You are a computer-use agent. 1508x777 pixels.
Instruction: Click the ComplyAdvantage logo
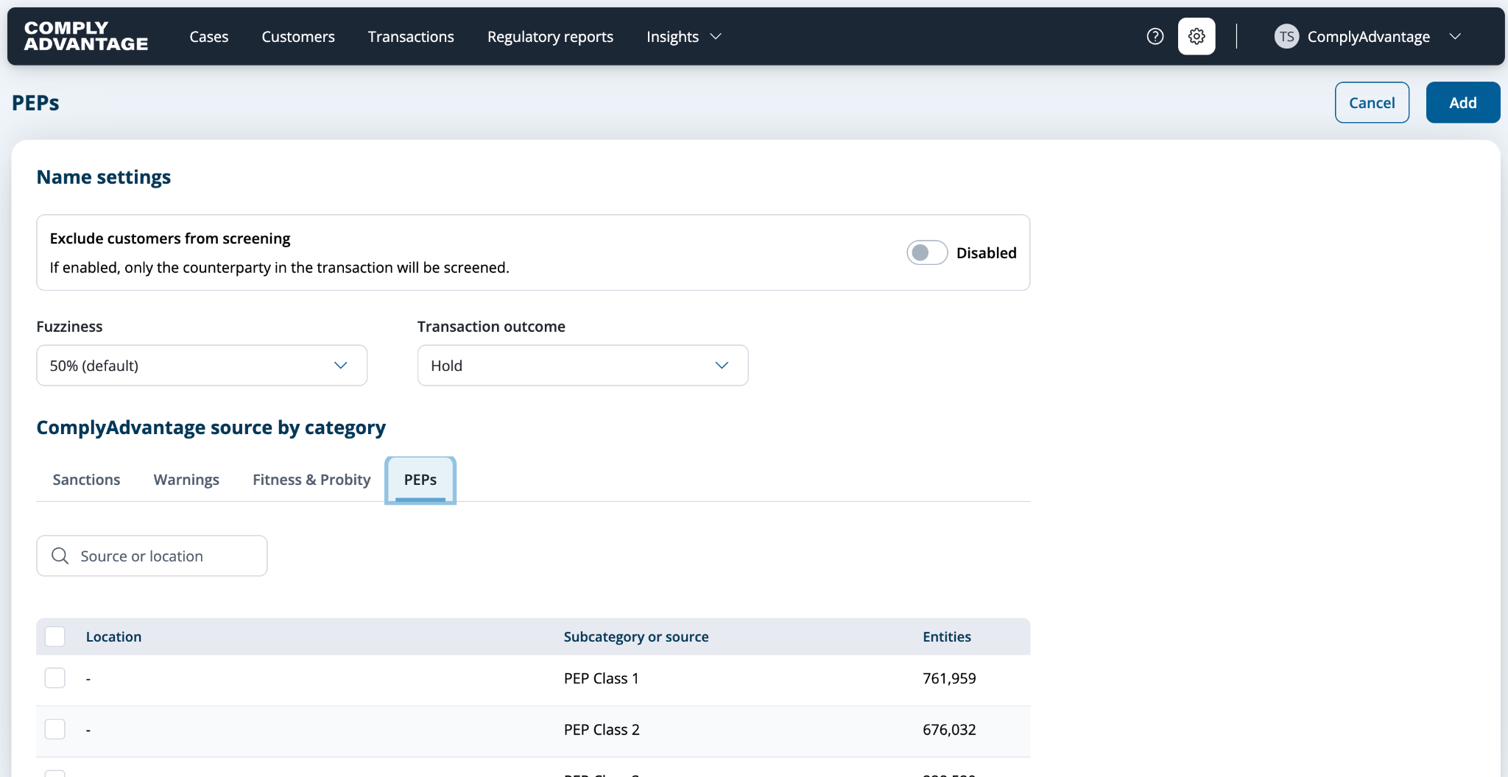click(x=86, y=36)
